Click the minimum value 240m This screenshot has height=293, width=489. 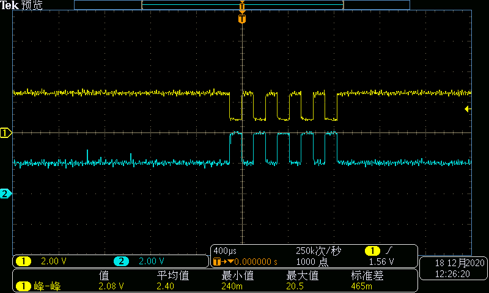point(232,286)
